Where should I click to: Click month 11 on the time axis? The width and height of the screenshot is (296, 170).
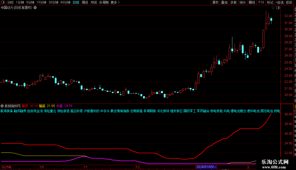point(86,167)
